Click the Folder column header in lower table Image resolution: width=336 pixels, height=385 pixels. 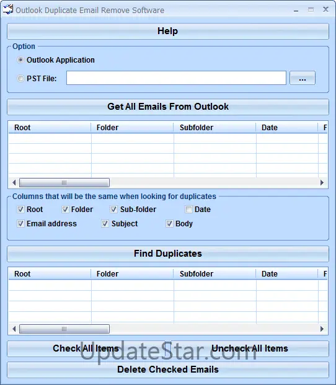coord(132,274)
